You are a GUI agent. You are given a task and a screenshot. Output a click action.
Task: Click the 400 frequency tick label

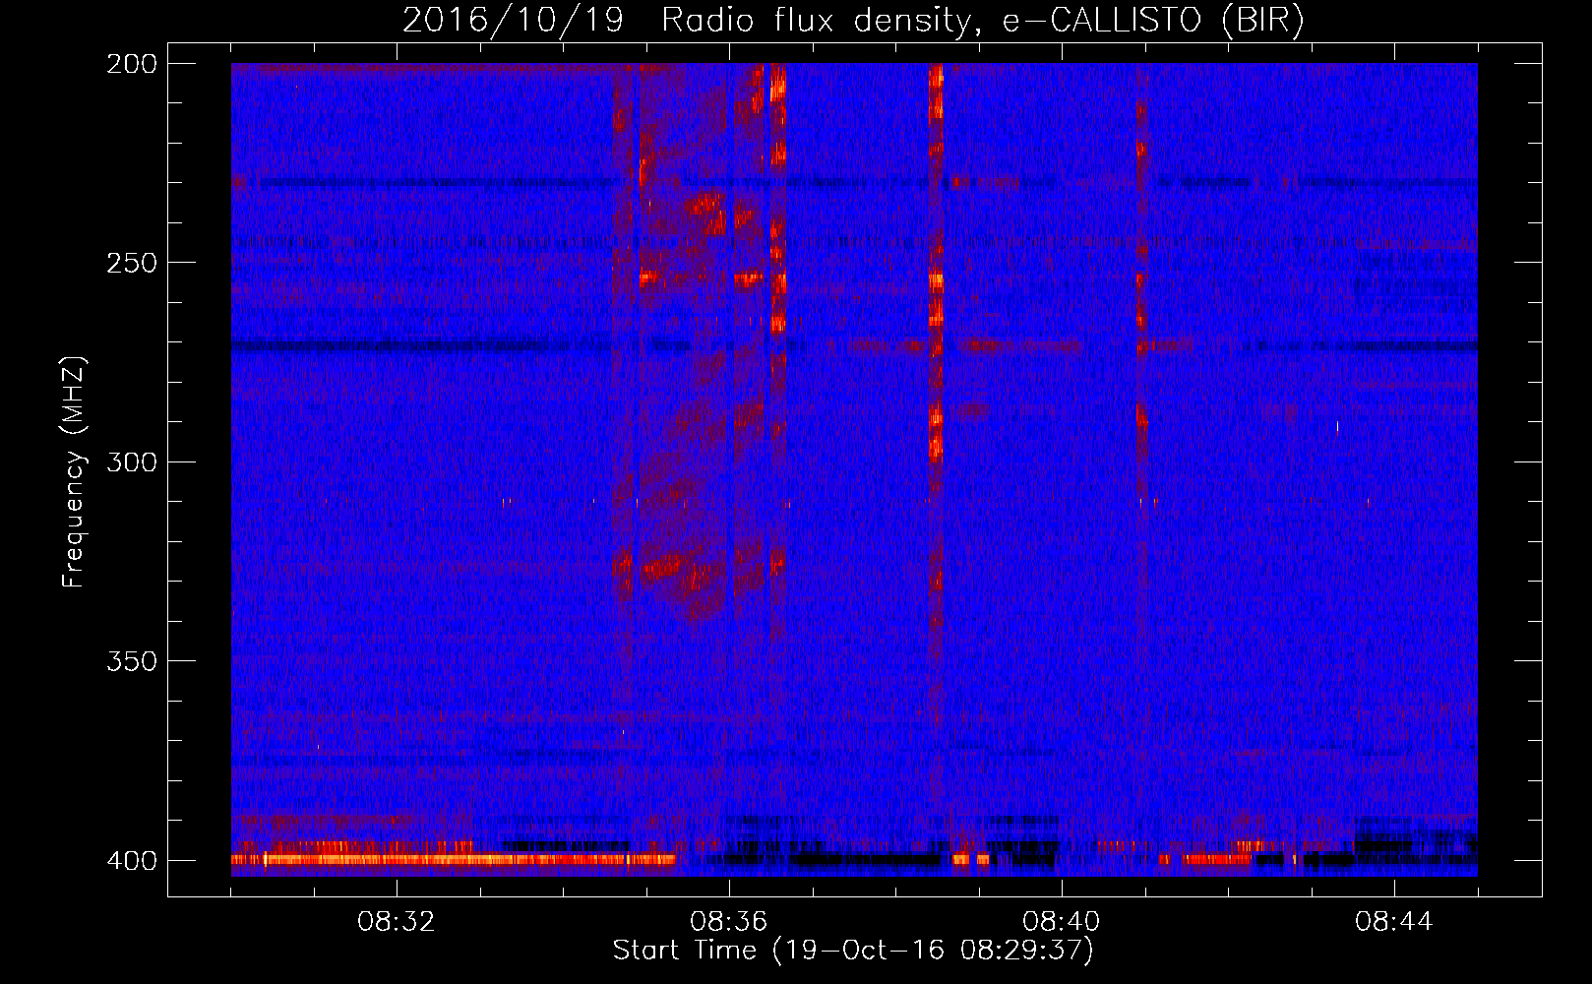132,861
